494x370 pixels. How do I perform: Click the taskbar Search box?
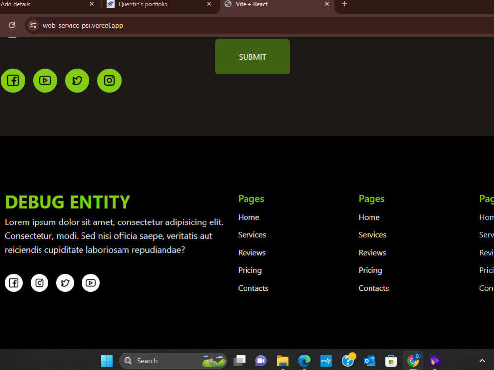tap(172, 361)
